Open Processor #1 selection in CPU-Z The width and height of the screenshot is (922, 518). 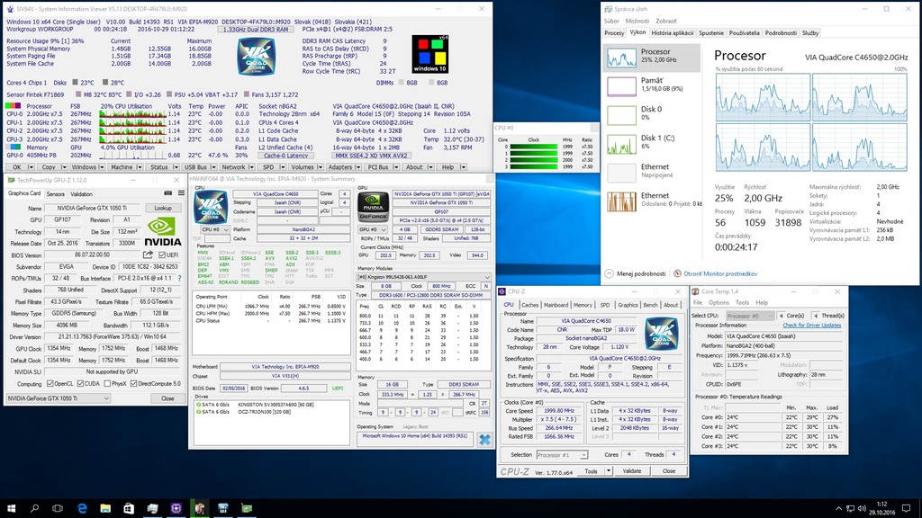pyautogui.click(x=562, y=454)
